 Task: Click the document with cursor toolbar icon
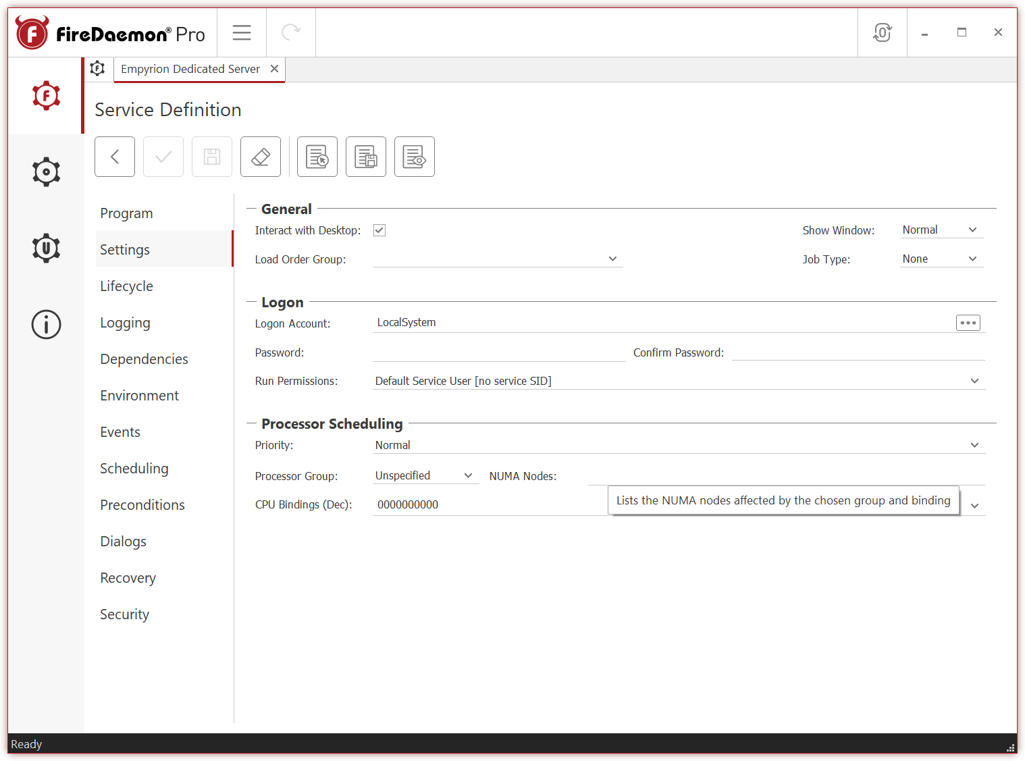coord(317,157)
